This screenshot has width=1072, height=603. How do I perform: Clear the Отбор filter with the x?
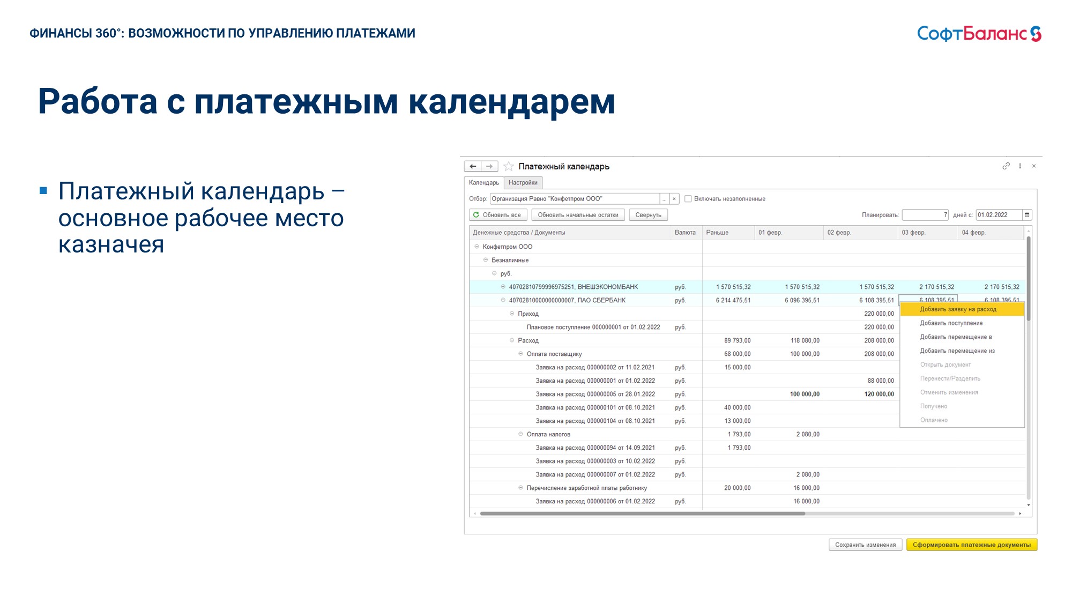click(674, 199)
